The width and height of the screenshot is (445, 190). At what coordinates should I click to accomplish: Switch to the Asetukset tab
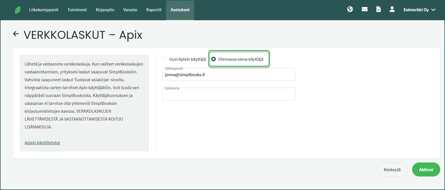(180, 10)
